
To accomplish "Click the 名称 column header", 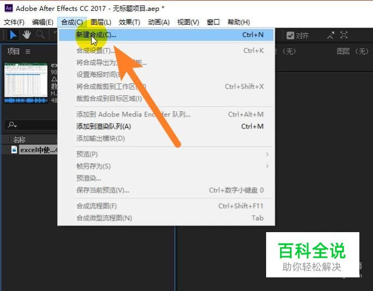I will 19,140.
